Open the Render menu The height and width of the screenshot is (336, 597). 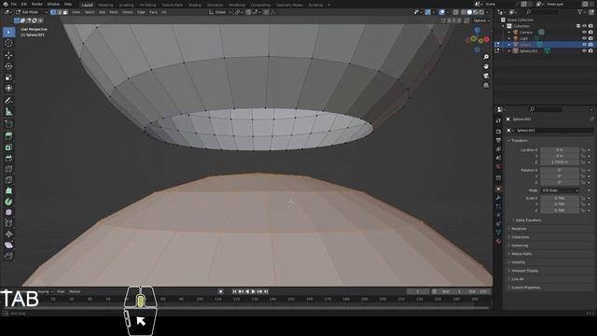tap(37, 4)
